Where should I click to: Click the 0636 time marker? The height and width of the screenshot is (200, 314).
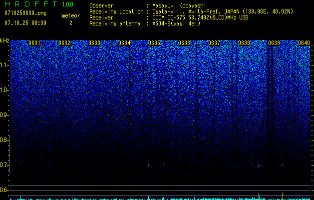(x=184, y=43)
